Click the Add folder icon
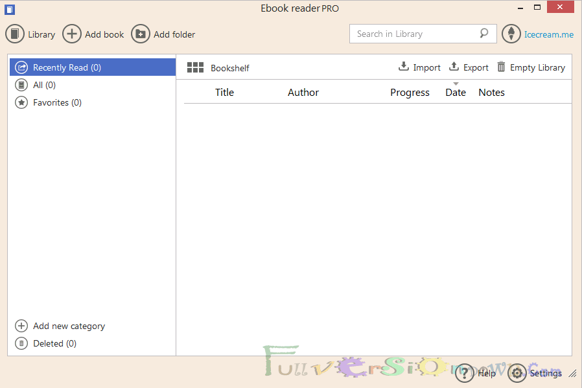 tap(140, 34)
